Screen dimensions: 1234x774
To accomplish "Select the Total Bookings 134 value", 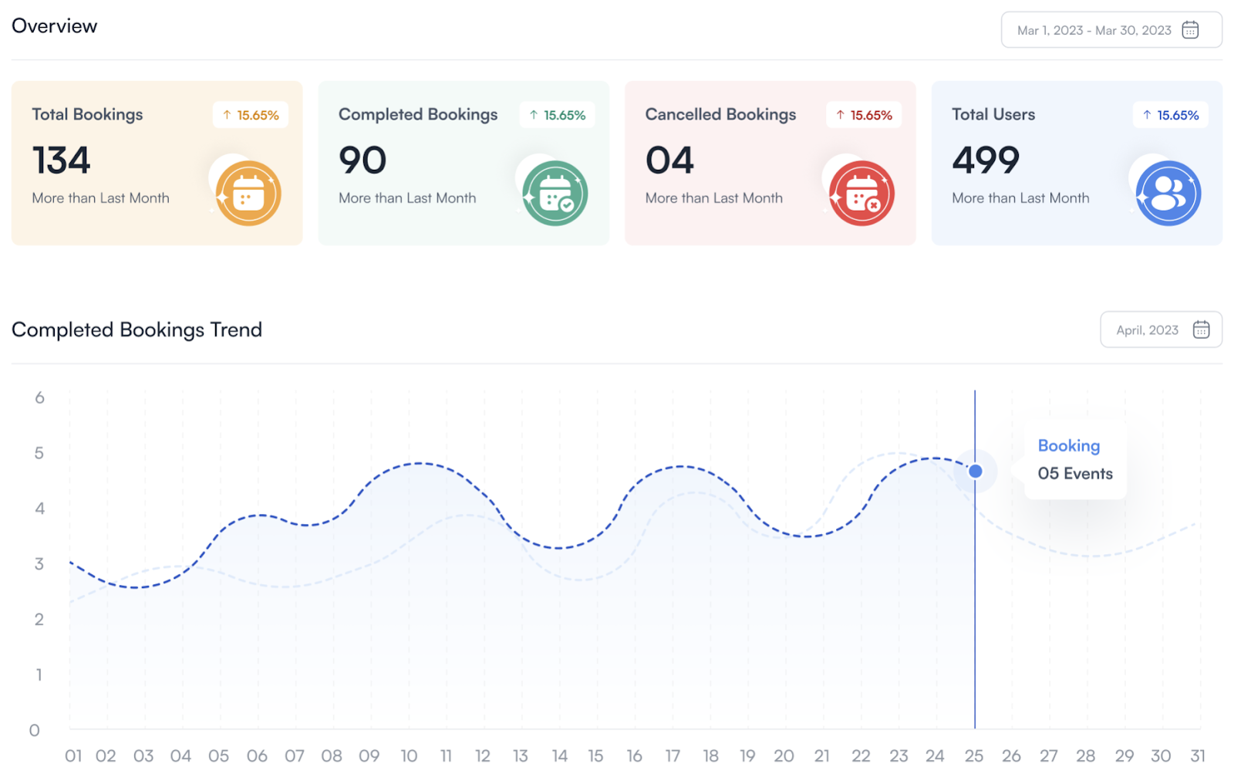I will (61, 161).
